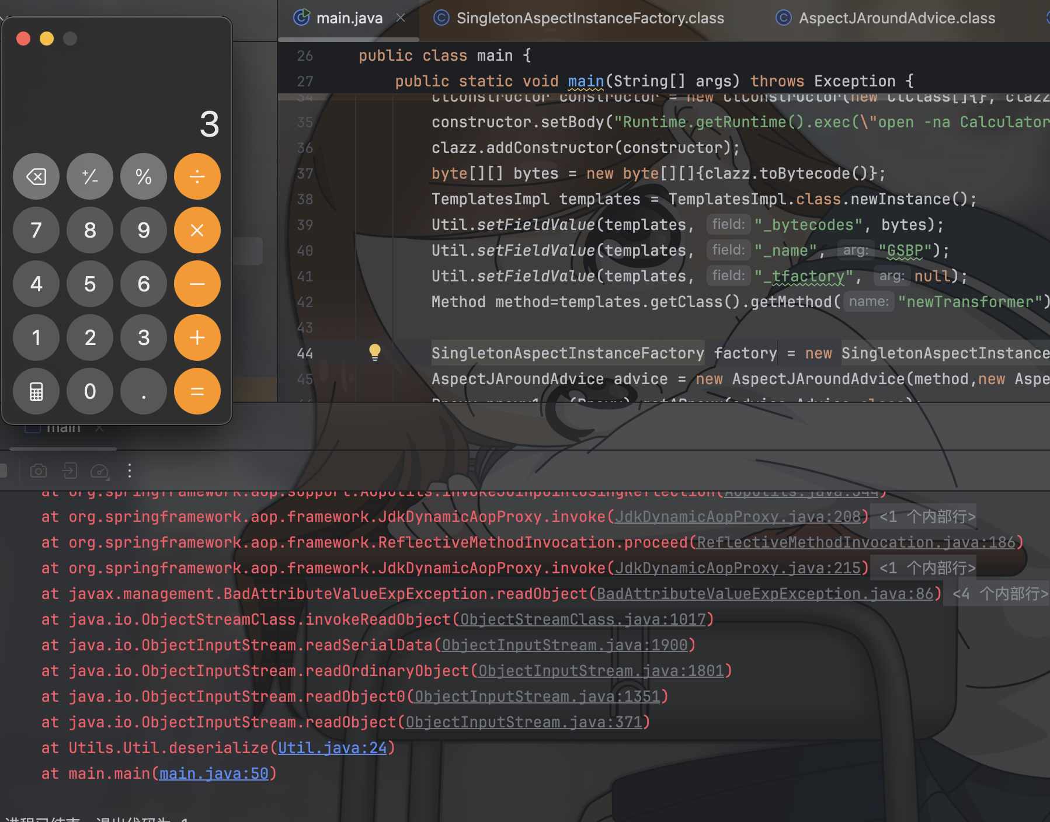
Task: Click 'factory' variable on line 44
Action: (745, 353)
